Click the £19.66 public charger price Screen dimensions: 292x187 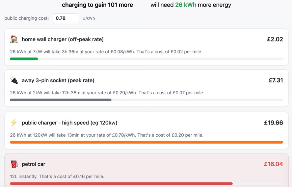point(273,123)
